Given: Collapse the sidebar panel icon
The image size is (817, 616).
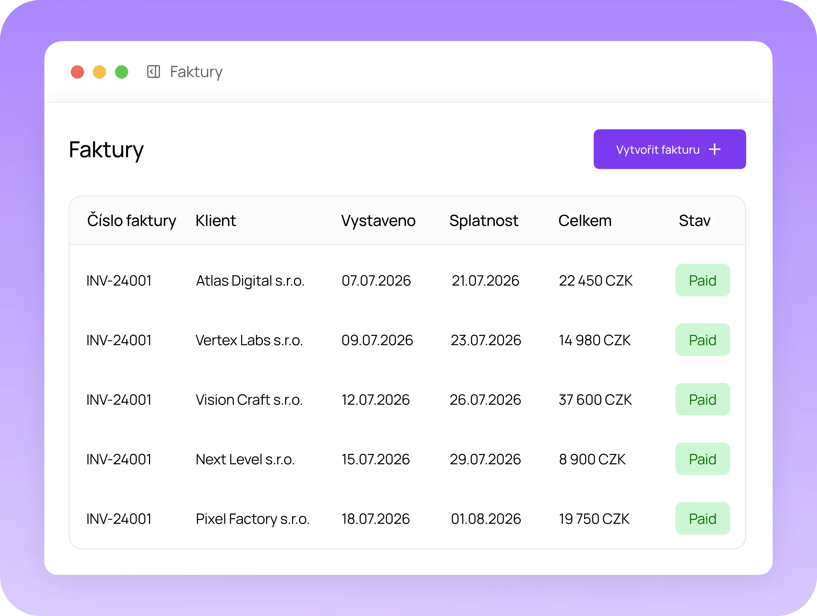Looking at the screenshot, I should point(153,72).
